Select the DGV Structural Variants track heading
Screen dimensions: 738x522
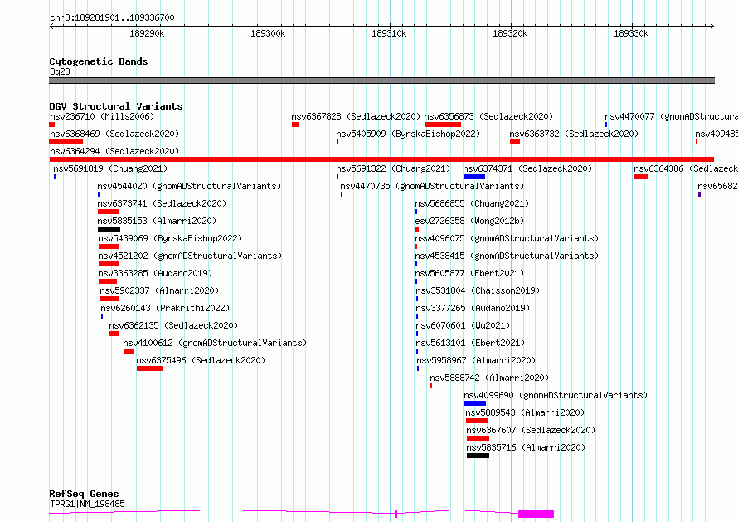[x=116, y=106]
